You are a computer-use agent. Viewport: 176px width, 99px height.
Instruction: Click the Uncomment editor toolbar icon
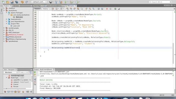(119, 9)
